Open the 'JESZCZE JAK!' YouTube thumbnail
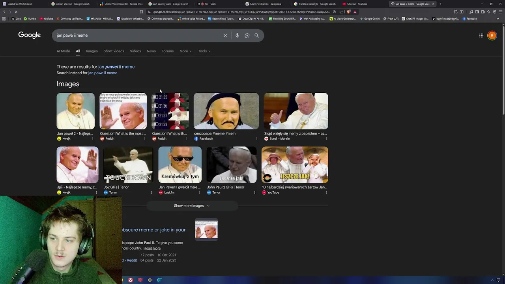The width and height of the screenshot is (505, 284). click(x=295, y=165)
